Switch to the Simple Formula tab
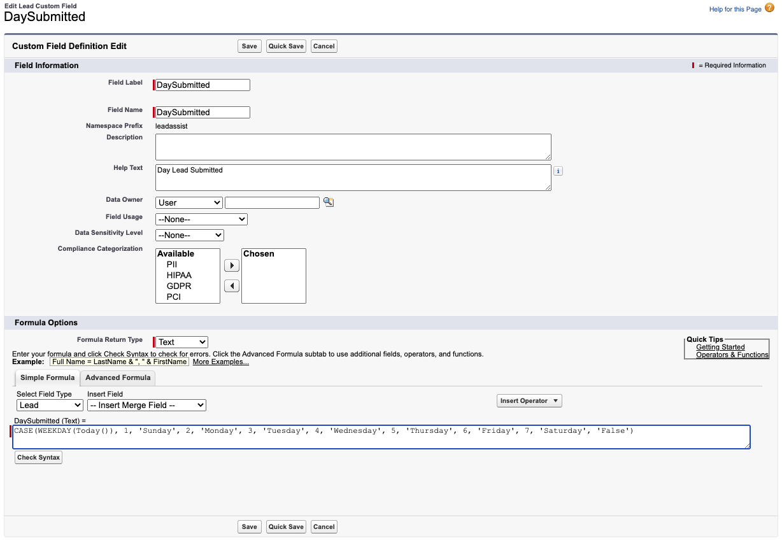This screenshot has width=782, height=543. (x=47, y=377)
